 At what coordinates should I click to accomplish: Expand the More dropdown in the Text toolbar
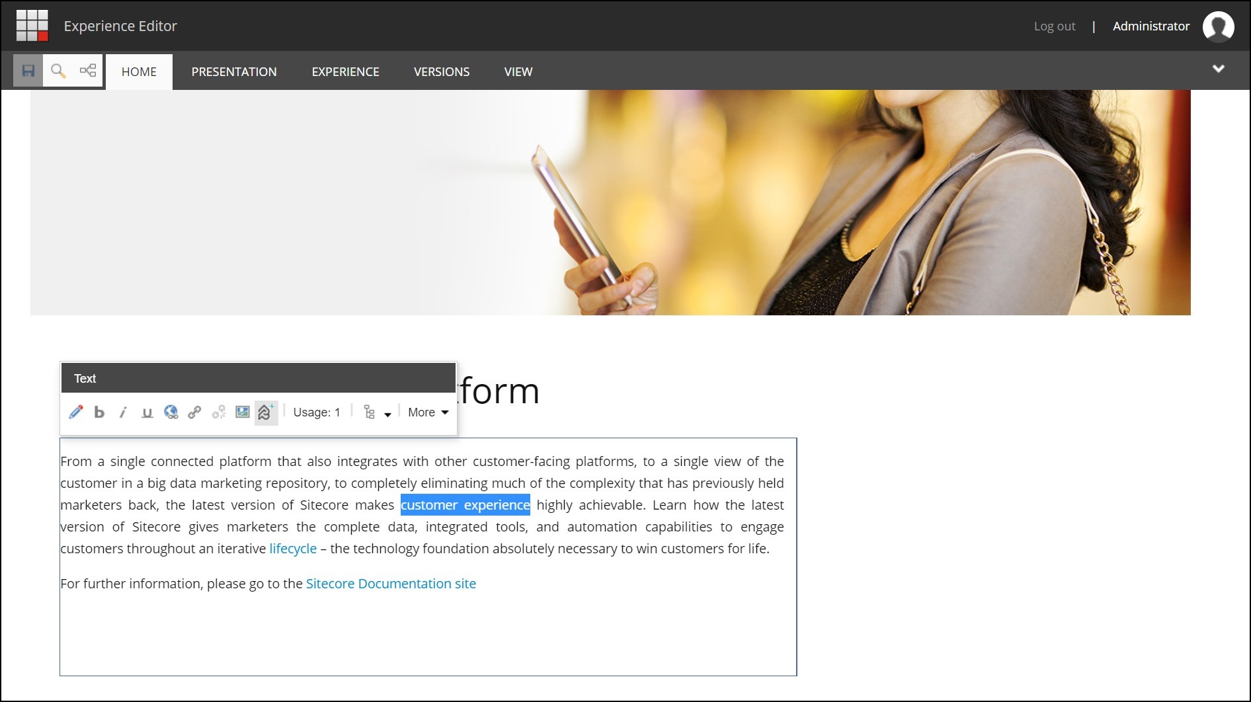pos(428,412)
